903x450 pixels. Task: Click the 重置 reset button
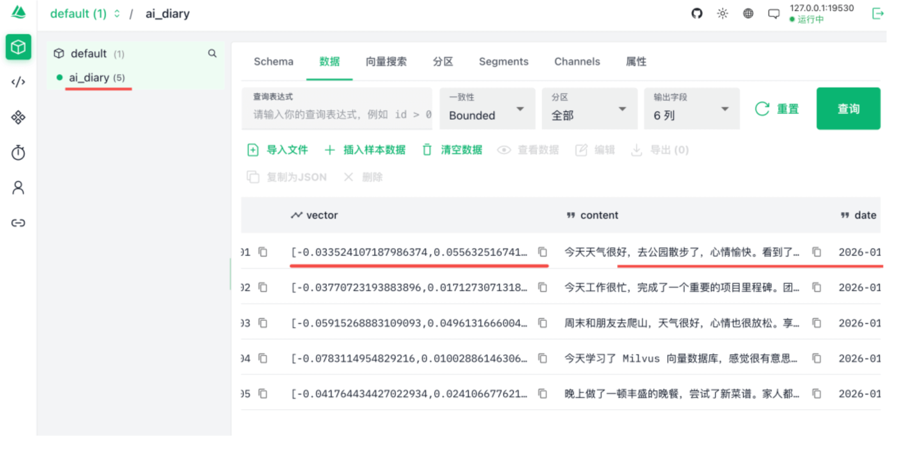click(777, 109)
